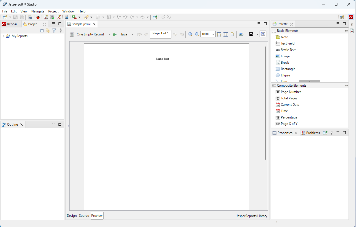Image resolution: width=356 pixels, height=227 pixels.
Task: Switch to the Source tab
Action: click(x=84, y=216)
